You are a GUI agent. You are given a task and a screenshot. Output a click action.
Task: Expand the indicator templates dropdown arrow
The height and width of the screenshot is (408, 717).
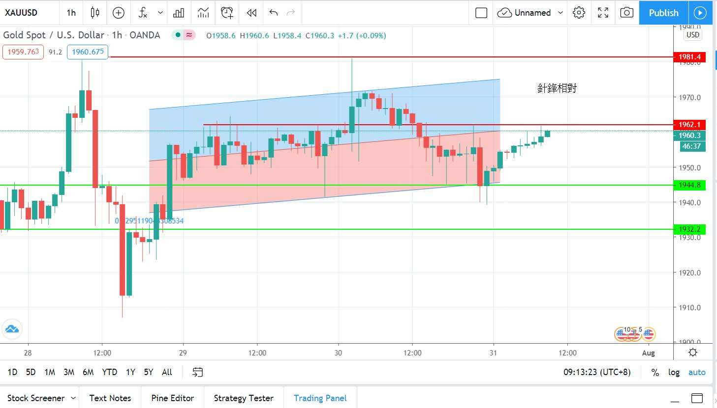click(x=160, y=13)
